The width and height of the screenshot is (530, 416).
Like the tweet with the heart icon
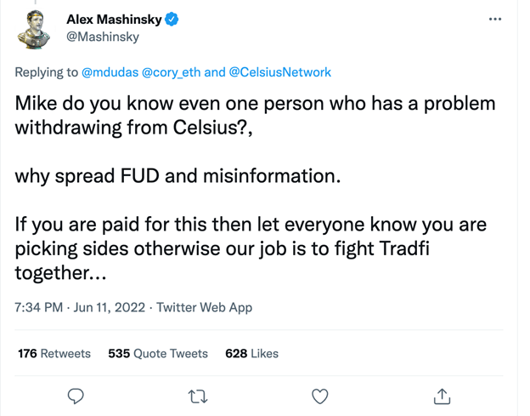point(319,396)
